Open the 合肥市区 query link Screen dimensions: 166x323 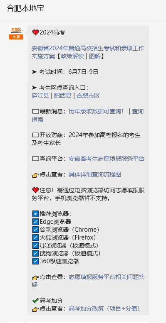click(x=88, y=96)
